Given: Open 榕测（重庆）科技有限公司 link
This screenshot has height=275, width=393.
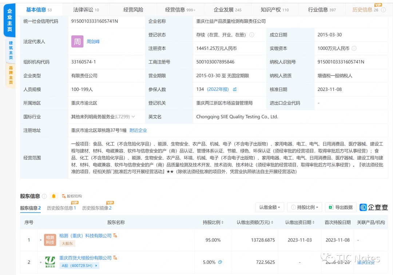Looking at the screenshot, I should pos(85,236).
